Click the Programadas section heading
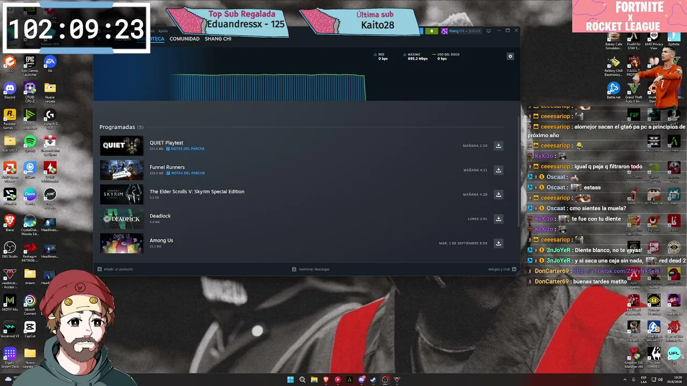This screenshot has height=386, width=687. pyautogui.click(x=117, y=127)
